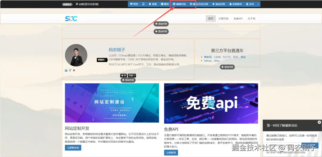322x157 pixels.
Task: Click the 预览 eye preview button
Action: tap(134, 4)
